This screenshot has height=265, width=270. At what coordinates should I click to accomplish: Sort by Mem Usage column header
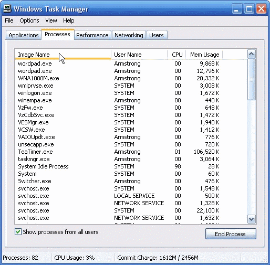point(204,55)
